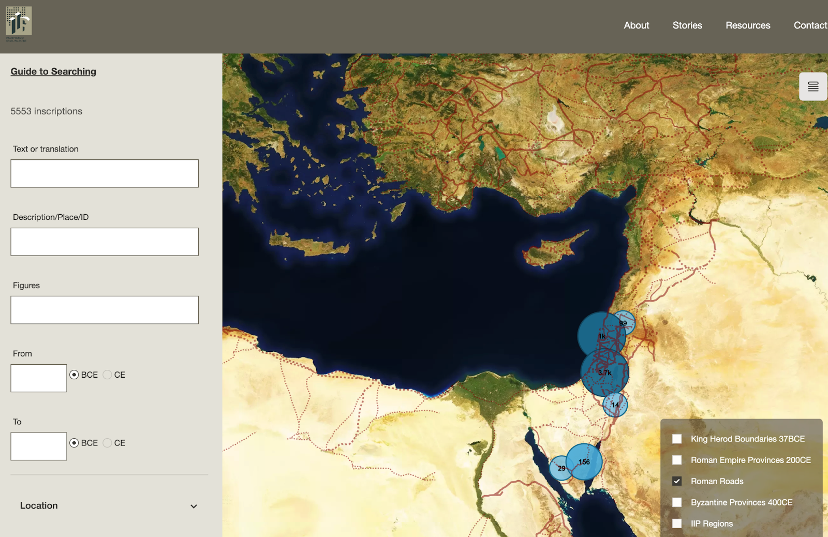The height and width of the screenshot is (537, 828).
Task: Expand the Location filter section
Action: (109, 505)
